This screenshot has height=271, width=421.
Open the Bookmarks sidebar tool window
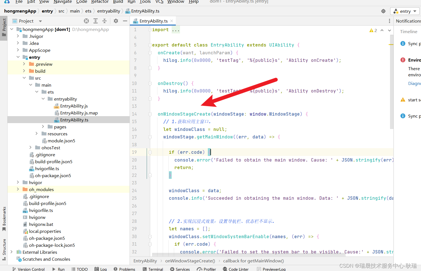pos(4,219)
